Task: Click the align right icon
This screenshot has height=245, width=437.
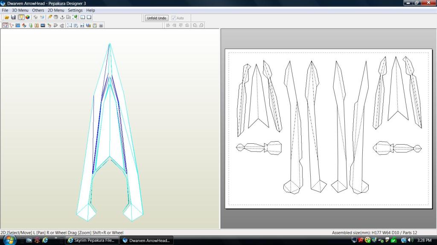Action: point(174,26)
